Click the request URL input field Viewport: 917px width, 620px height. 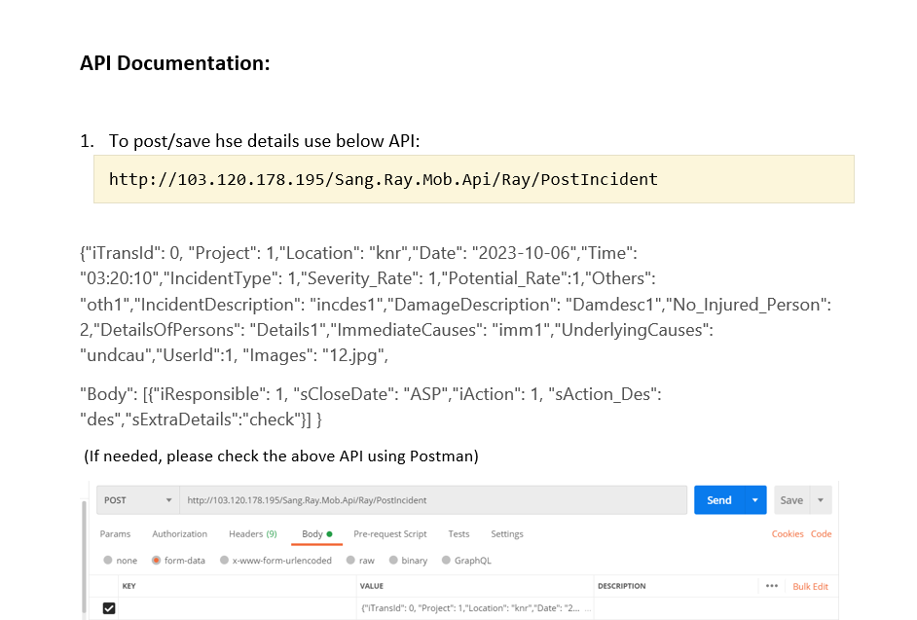pos(433,500)
